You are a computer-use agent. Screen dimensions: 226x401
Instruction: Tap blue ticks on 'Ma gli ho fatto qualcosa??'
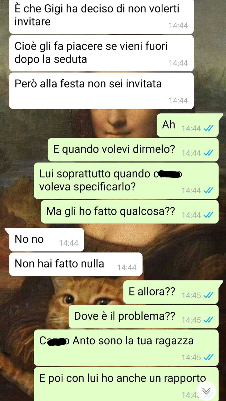point(208,215)
